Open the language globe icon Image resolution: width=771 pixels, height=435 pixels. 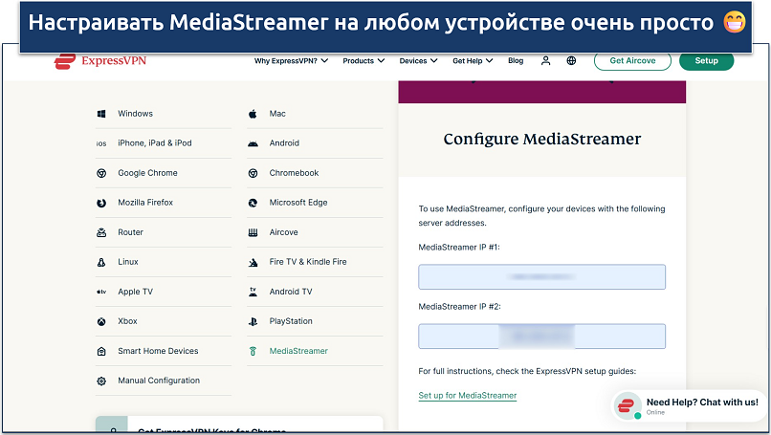(571, 61)
